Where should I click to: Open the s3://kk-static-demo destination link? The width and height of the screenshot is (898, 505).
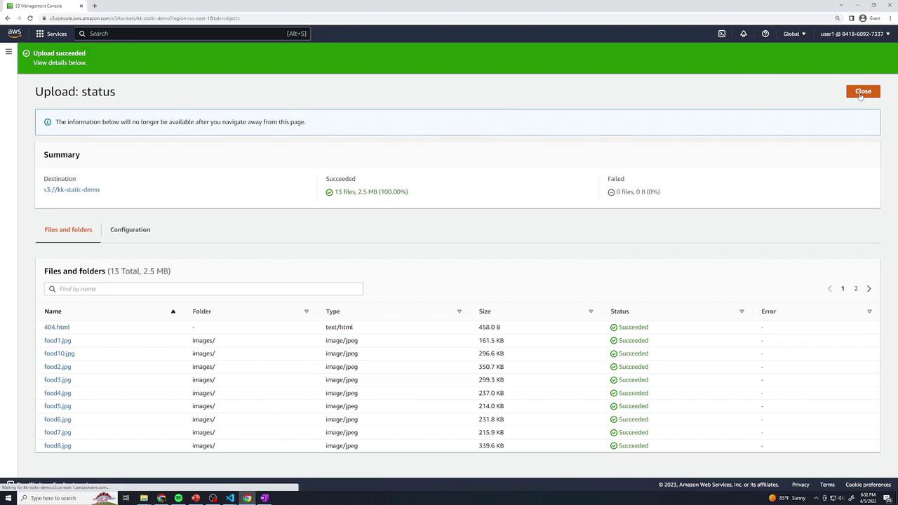(72, 190)
